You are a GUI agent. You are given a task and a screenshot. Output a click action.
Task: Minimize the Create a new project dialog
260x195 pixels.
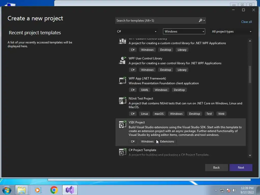233,10
